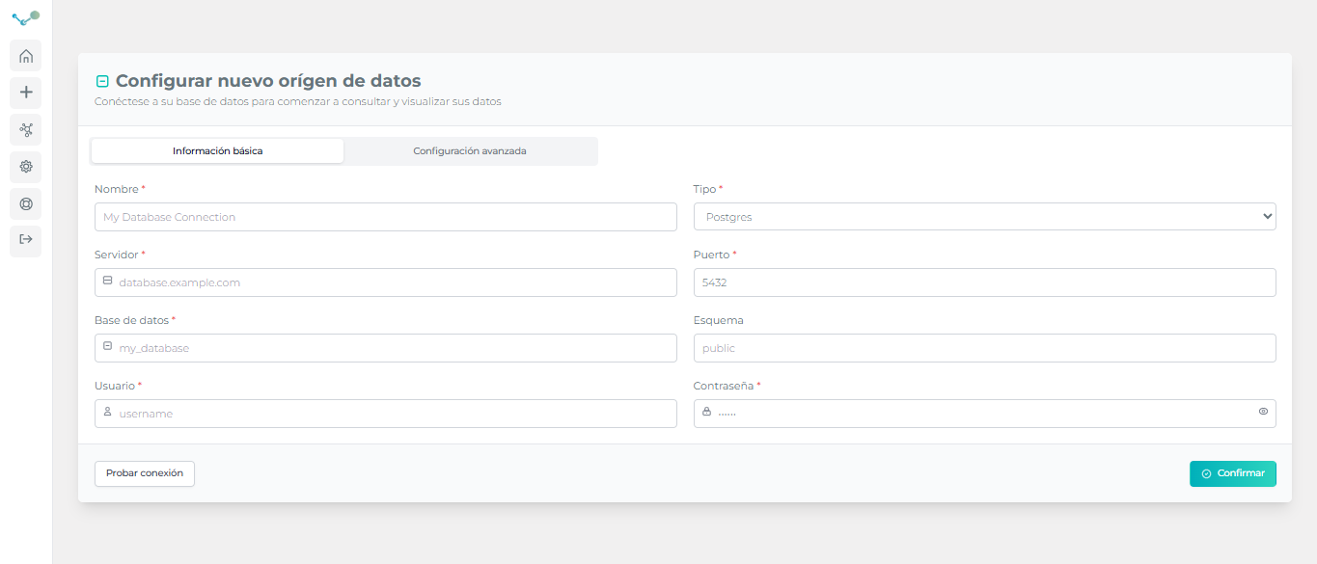The image size is (1317, 564).
Task: Select the Puerto field showing 5432
Action: click(984, 282)
